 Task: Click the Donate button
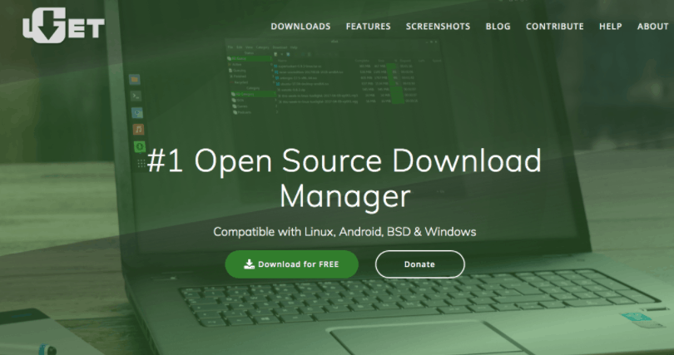(x=419, y=264)
